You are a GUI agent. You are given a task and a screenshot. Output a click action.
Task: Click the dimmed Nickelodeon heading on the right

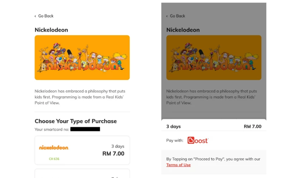pyautogui.click(x=183, y=30)
